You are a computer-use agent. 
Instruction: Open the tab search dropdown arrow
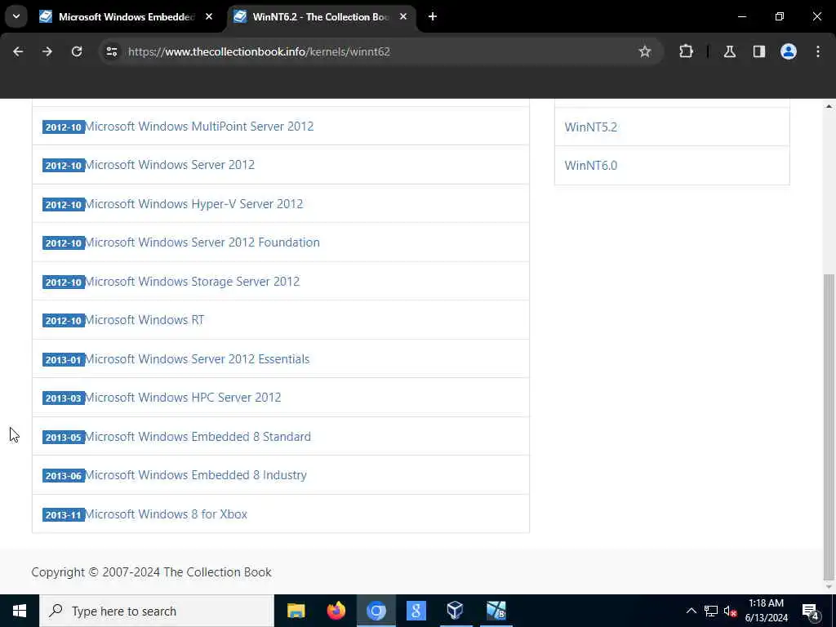pos(16,16)
